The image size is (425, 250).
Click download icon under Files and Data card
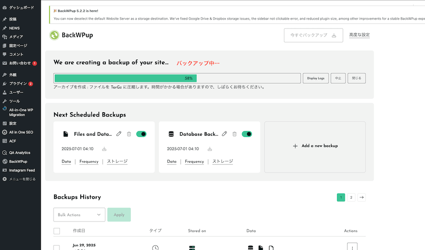[x=104, y=149]
